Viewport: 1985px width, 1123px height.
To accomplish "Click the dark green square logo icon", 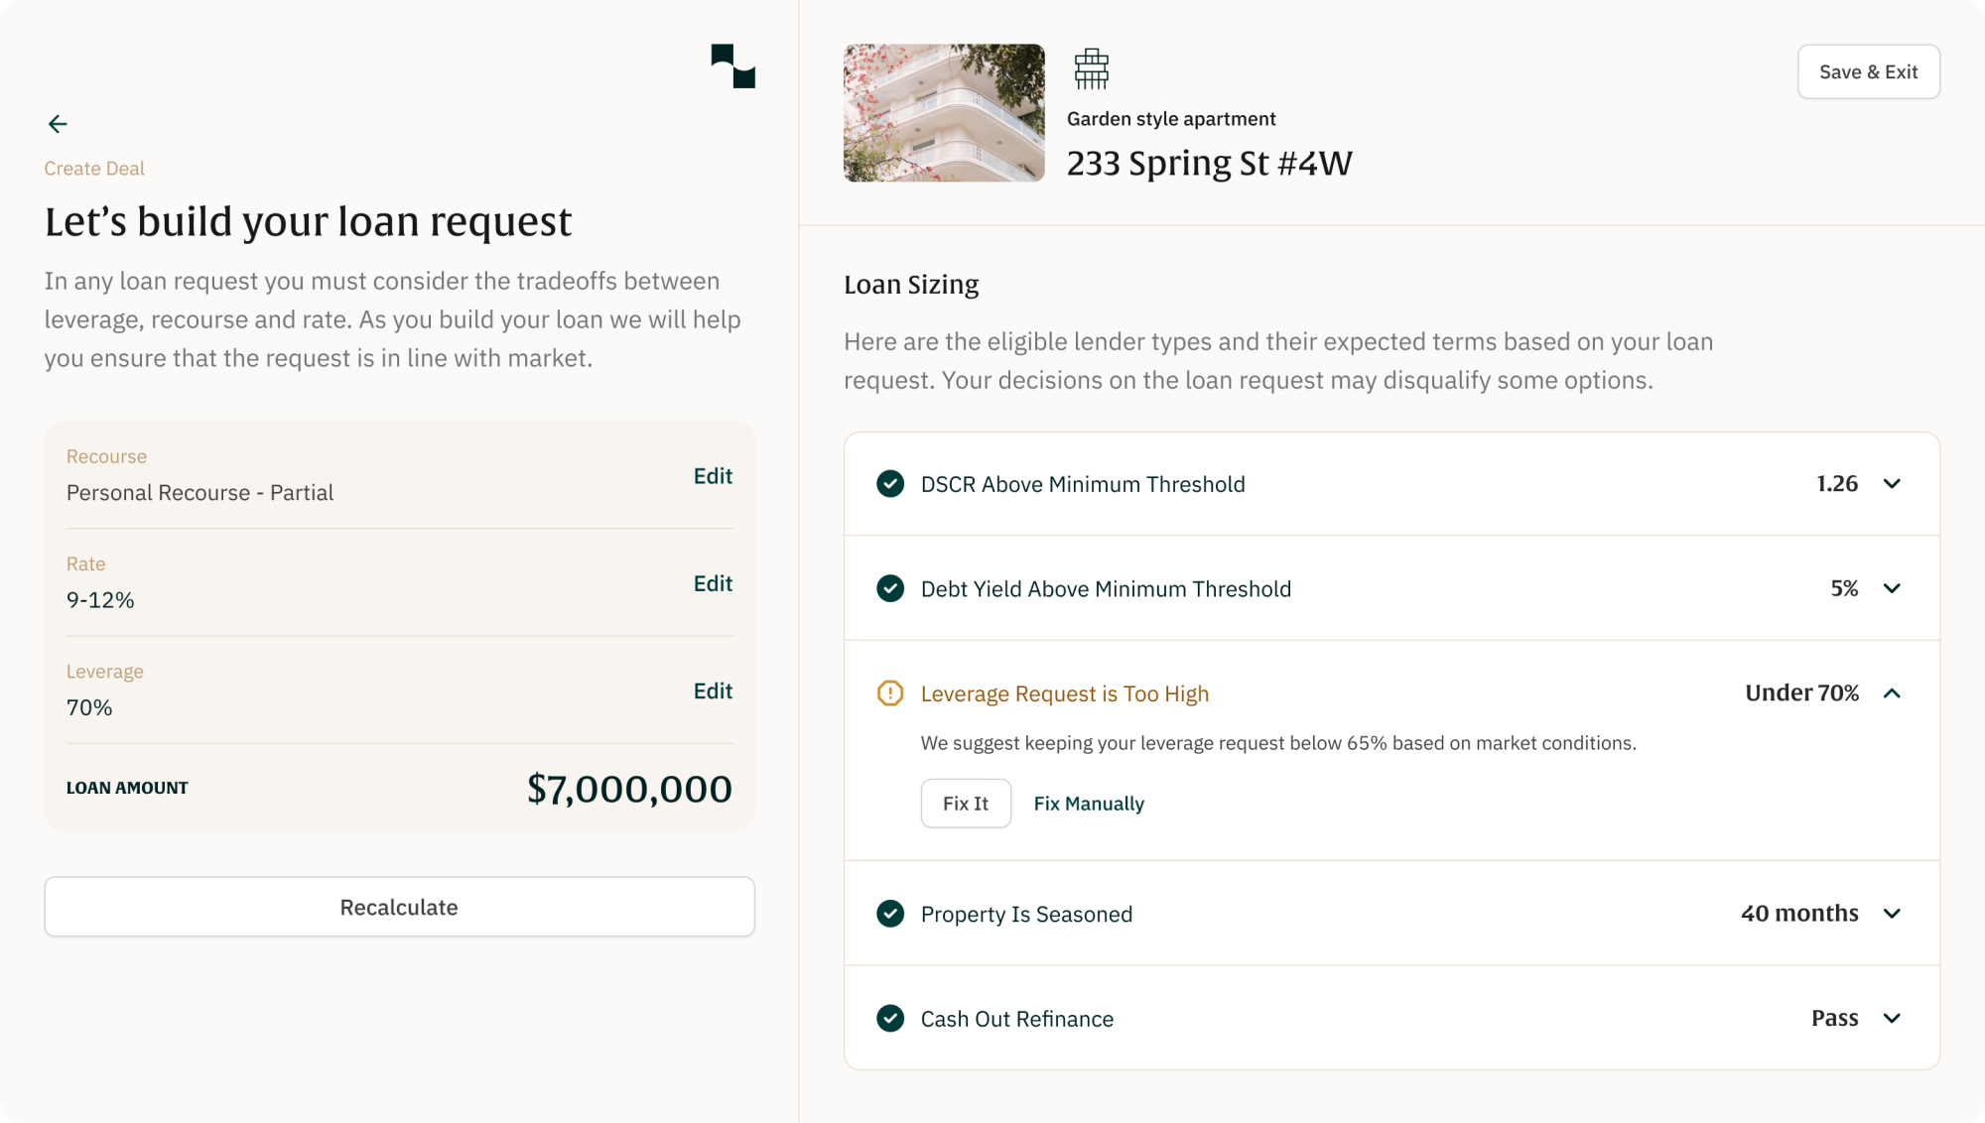I will (733, 66).
